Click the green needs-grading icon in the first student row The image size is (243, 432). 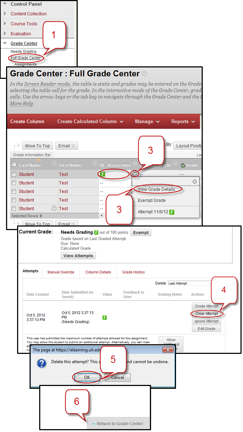coord(103,174)
